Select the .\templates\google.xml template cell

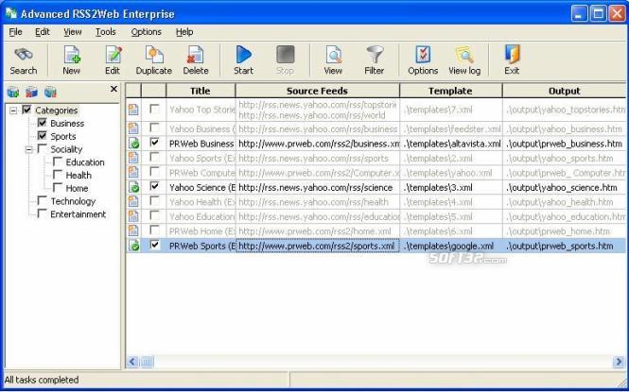[x=451, y=246]
